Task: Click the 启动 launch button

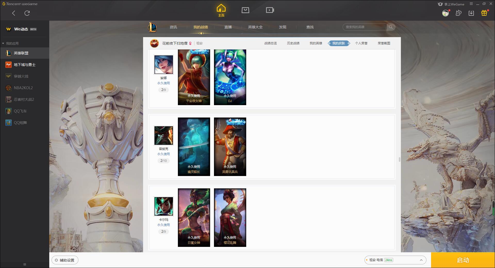Action: [463, 260]
